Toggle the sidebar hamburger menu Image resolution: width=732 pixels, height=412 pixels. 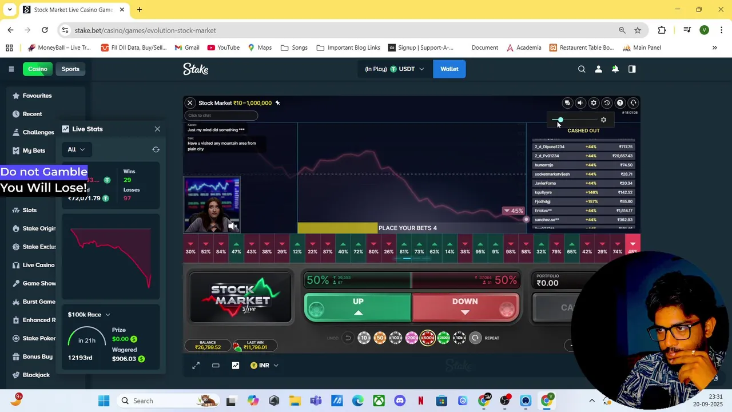point(11,69)
